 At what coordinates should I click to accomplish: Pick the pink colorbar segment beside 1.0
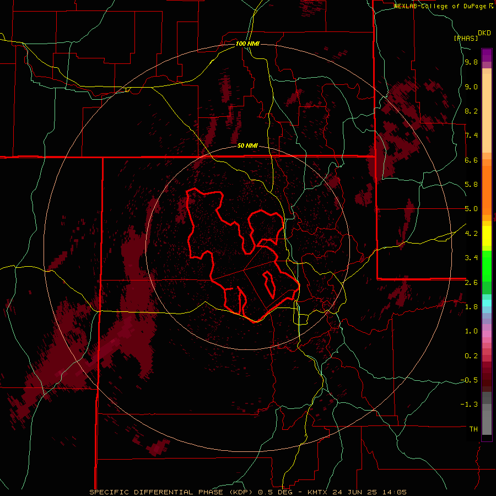pos(487,334)
